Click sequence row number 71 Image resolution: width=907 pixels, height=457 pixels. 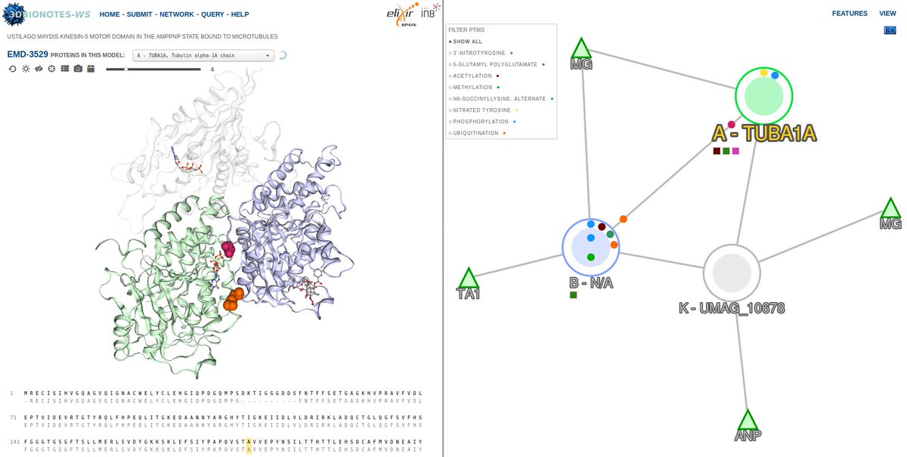14,417
